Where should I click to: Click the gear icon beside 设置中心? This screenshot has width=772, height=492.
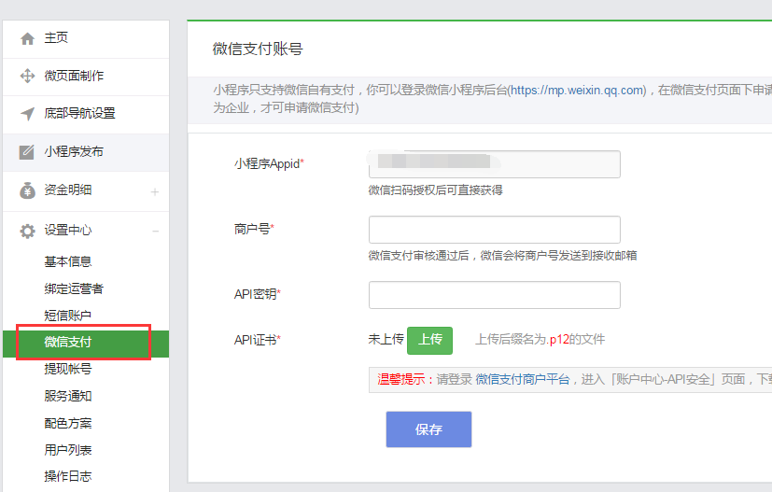pos(27,231)
